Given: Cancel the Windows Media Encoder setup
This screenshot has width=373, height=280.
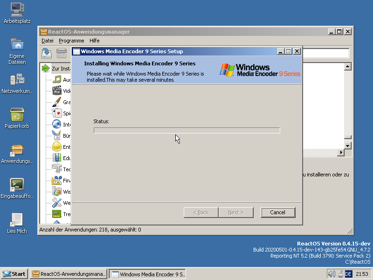Looking at the screenshot, I should coord(278,212).
